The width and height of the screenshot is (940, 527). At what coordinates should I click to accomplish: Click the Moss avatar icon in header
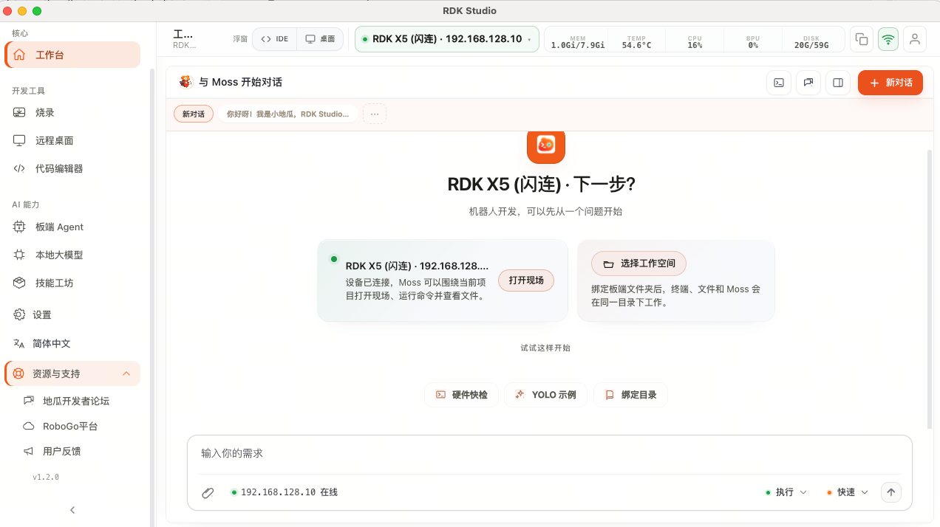[x=185, y=82]
